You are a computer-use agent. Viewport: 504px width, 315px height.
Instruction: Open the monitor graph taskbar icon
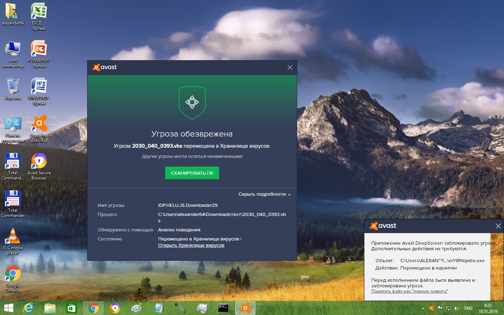[x=202, y=308]
